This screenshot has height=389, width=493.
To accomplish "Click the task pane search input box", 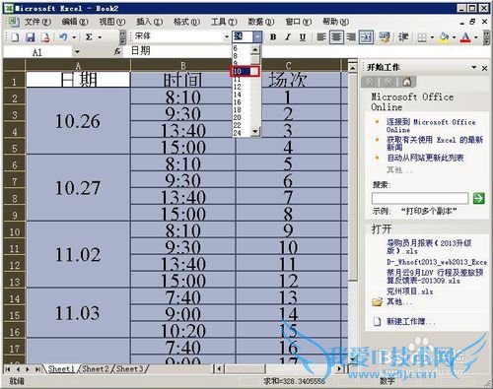I will 420,198.
